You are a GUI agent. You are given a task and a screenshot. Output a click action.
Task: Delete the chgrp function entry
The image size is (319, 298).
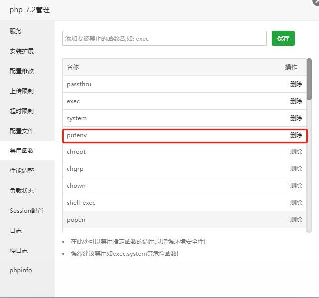click(x=296, y=169)
